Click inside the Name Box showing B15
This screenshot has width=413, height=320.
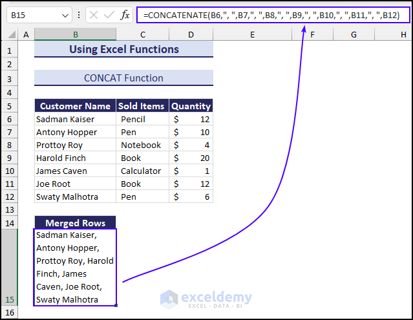point(32,15)
